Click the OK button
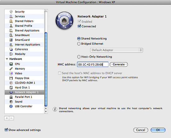 pyautogui.click(x=158, y=130)
